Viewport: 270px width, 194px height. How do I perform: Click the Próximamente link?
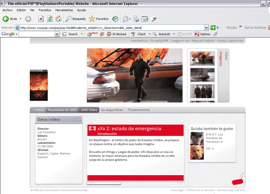click(139, 110)
